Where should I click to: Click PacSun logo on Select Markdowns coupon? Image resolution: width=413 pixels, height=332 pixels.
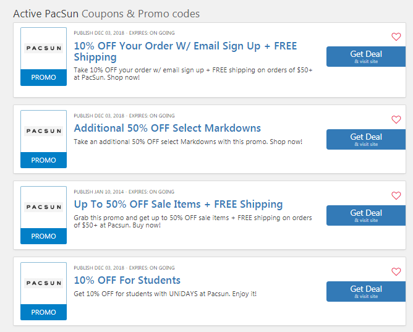pyautogui.click(x=43, y=131)
